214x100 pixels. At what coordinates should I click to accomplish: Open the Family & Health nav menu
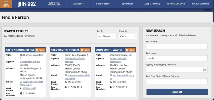200,4
